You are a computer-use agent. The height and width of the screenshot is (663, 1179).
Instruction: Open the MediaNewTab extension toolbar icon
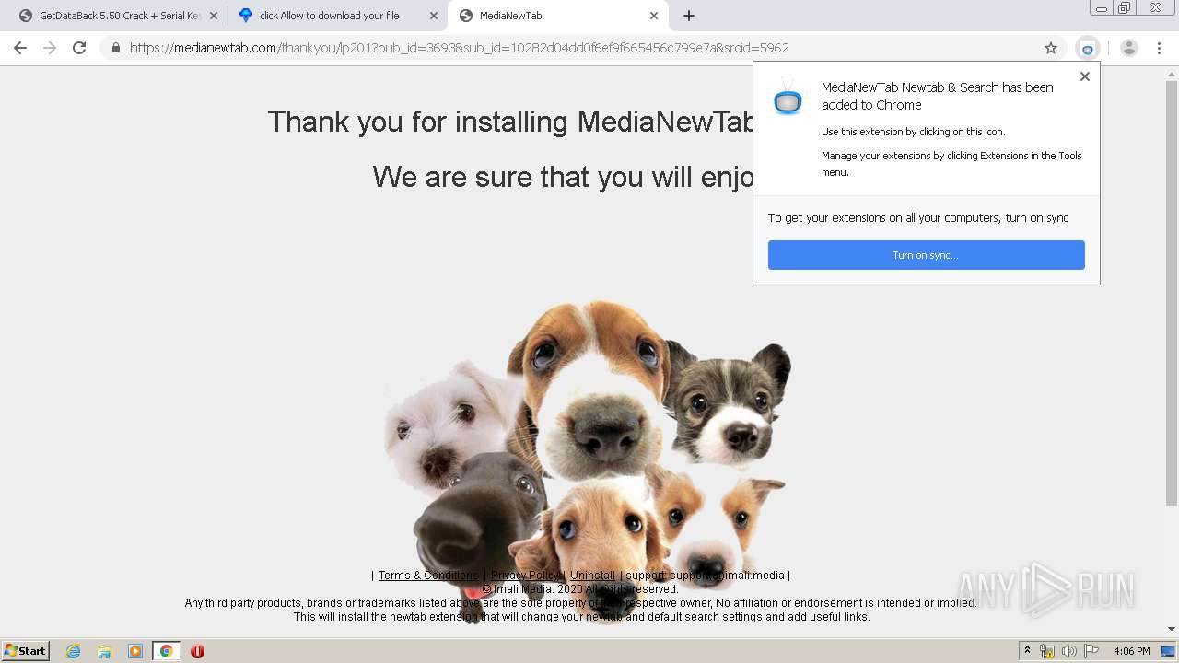1088,48
